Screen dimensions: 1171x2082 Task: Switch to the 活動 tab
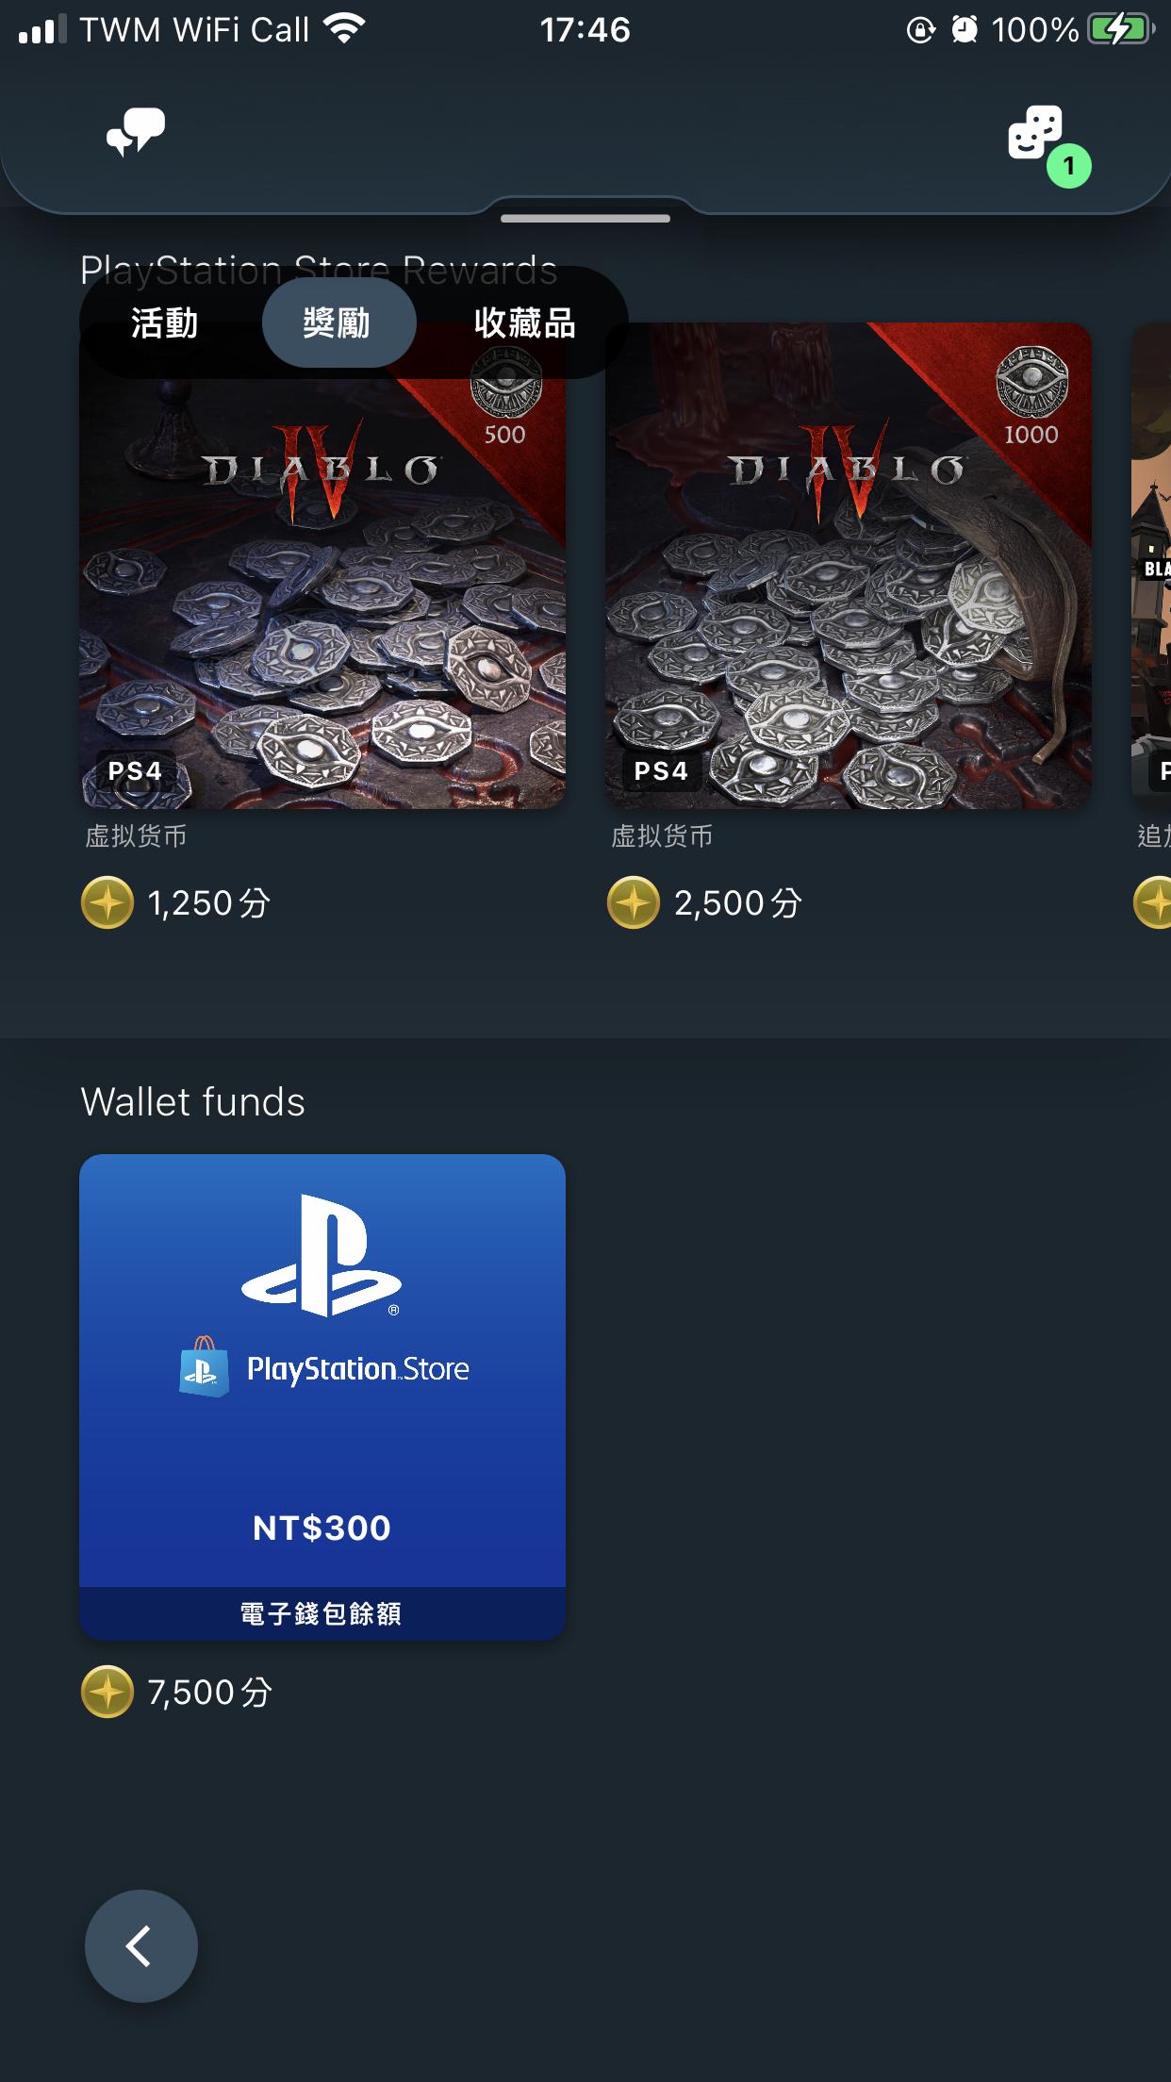pos(165,323)
